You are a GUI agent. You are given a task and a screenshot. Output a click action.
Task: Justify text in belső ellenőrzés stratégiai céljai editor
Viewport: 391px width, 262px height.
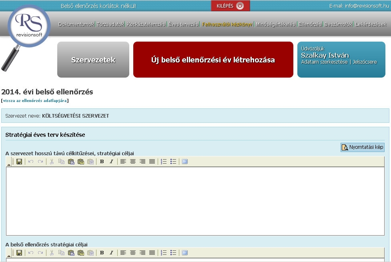click(152, 253)
